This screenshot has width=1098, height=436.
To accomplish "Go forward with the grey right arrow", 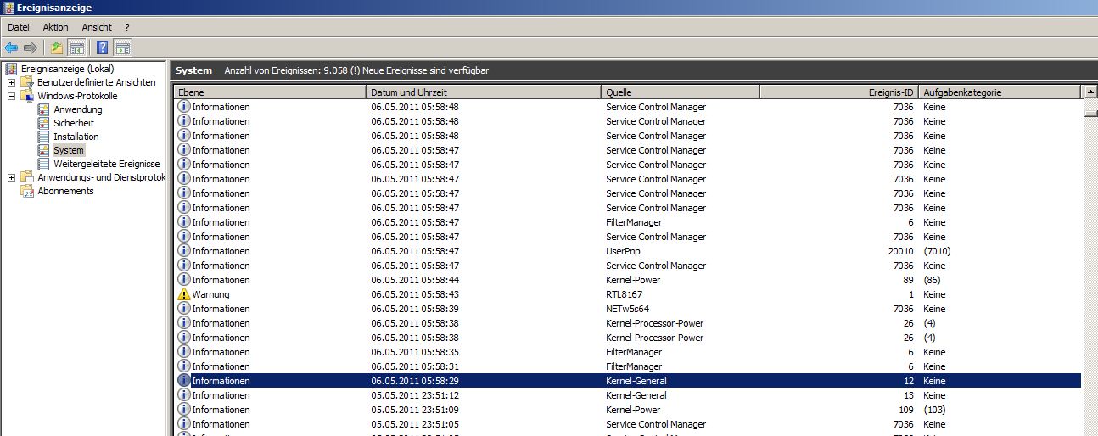I will 31,48.
